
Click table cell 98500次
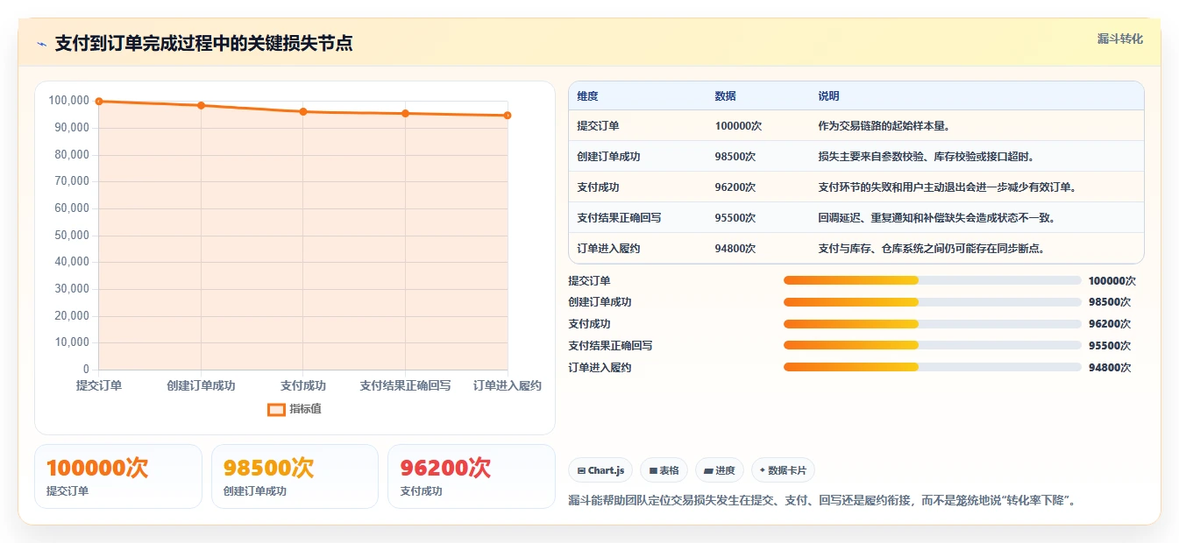[x=735, y=157]
